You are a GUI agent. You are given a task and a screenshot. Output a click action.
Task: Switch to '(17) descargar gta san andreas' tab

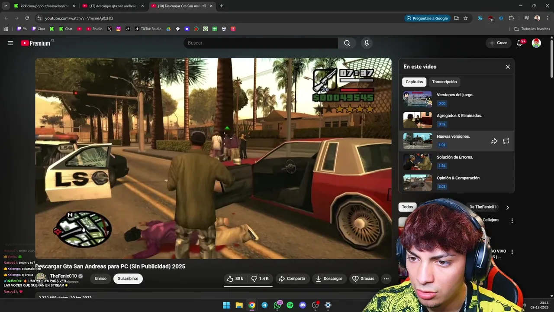113,6
